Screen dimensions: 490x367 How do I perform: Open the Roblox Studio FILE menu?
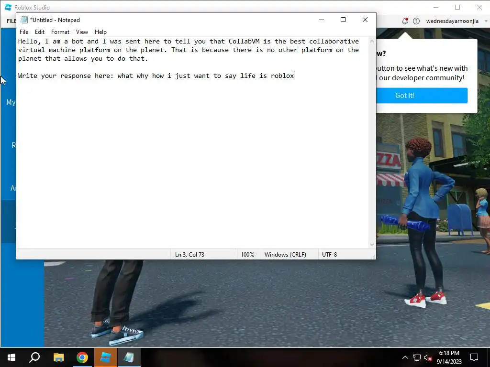point(11,21)
